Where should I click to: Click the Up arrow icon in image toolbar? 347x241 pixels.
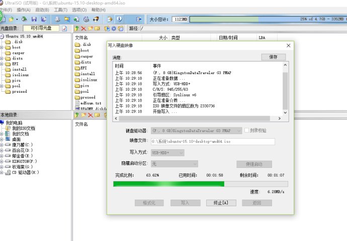76,28
